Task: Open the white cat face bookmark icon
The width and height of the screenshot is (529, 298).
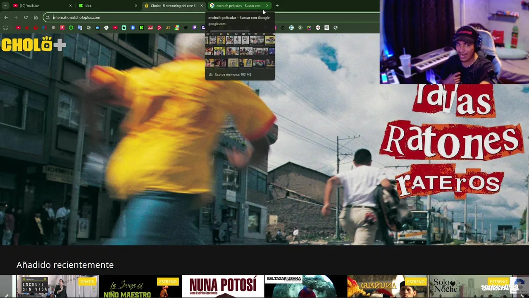Action: coord(106,28)
